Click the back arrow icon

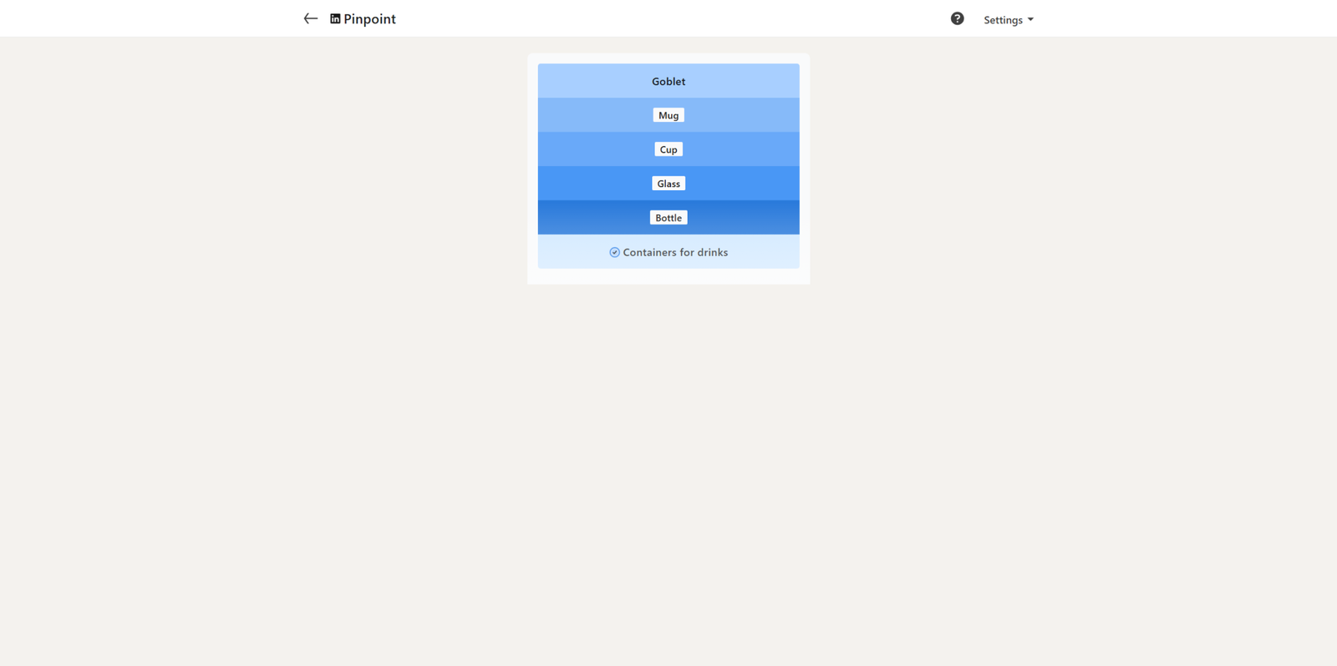pyautogui.click(x=310, y=18)
